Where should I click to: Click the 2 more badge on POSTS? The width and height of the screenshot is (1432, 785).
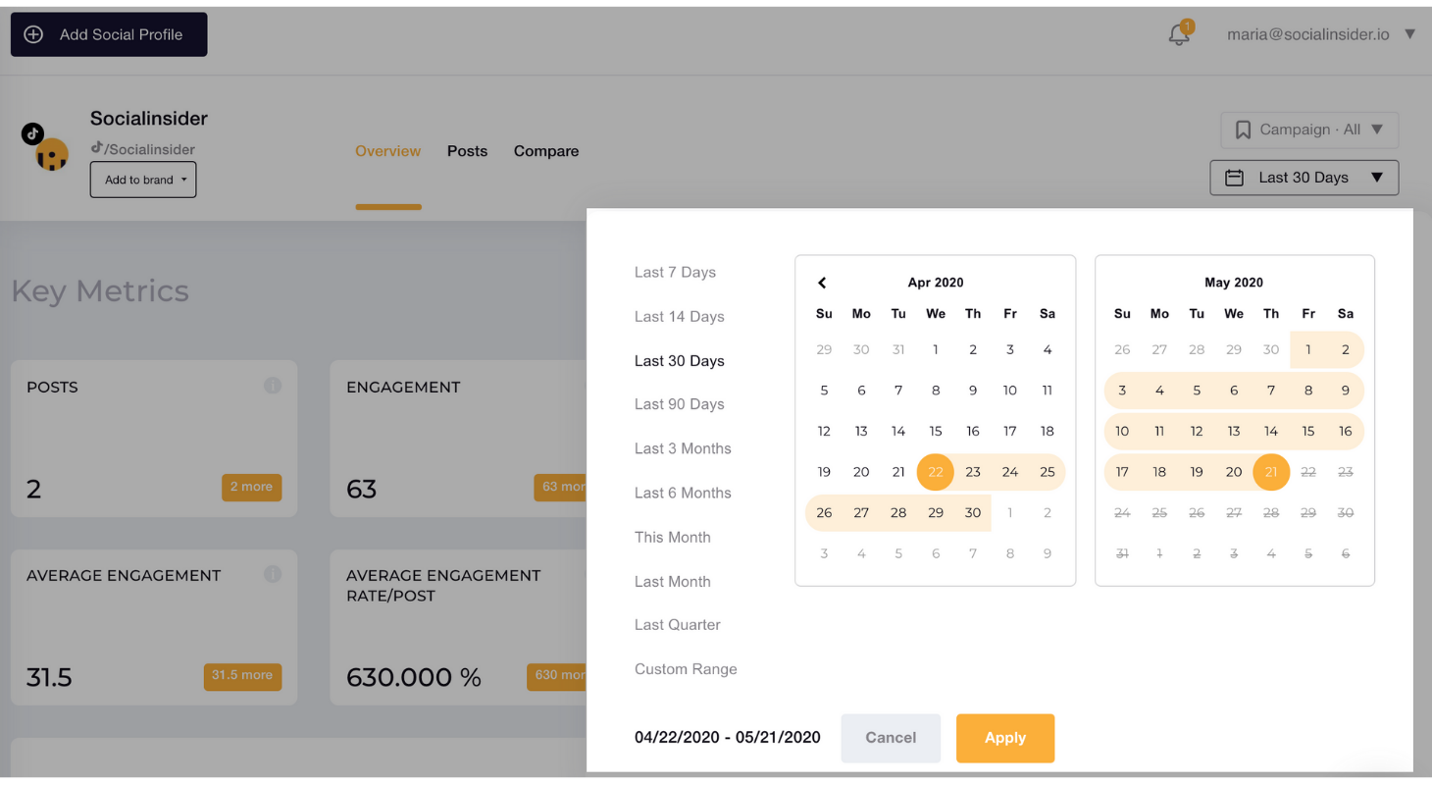point(251,487)
